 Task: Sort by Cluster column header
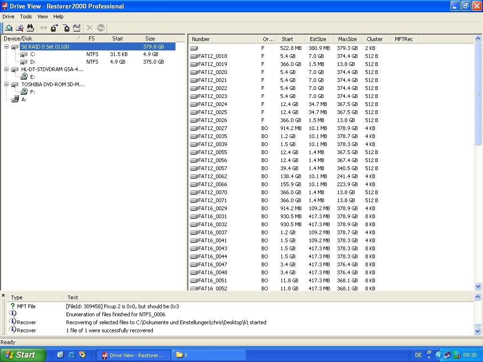[376, 39]
